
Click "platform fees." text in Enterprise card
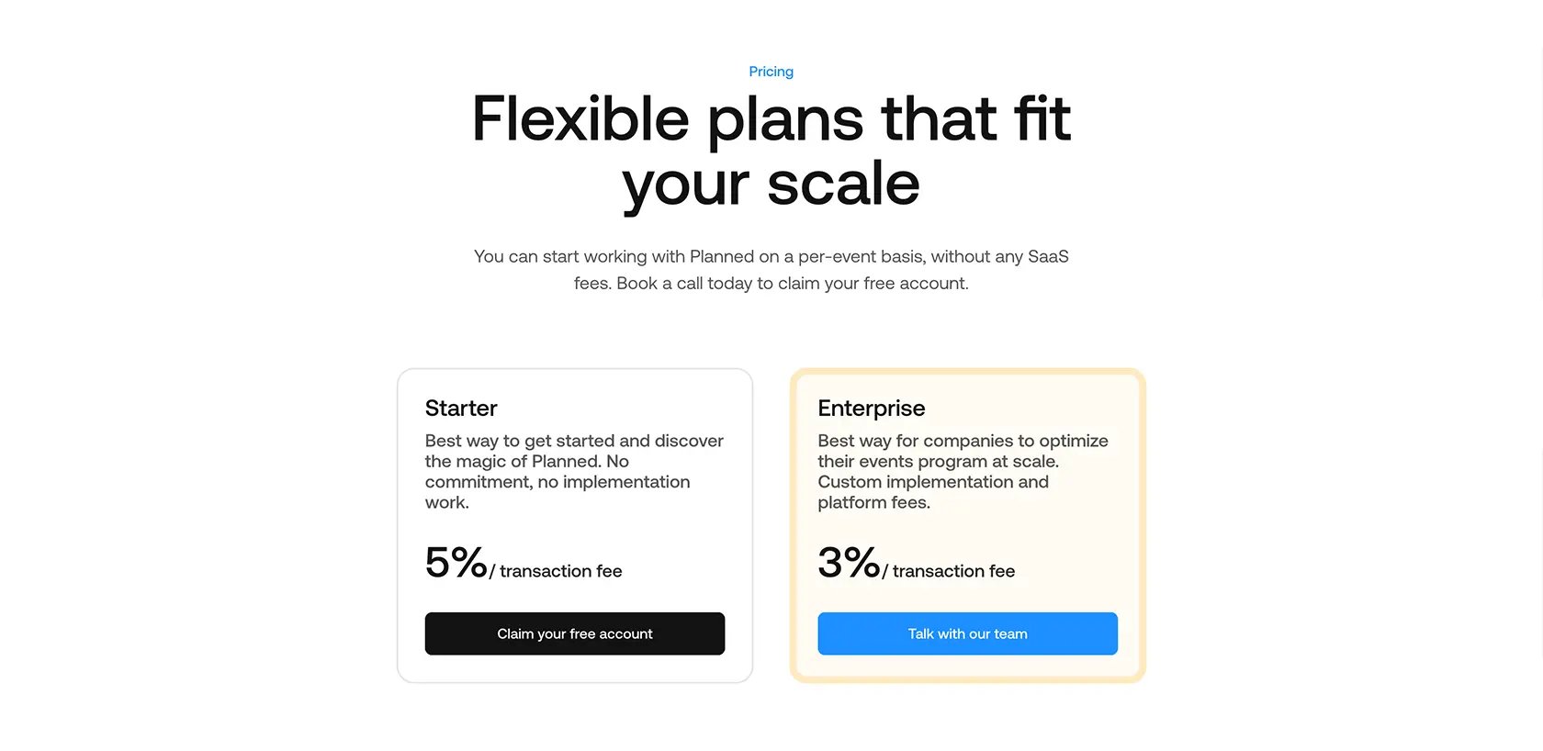click(874, 502)
